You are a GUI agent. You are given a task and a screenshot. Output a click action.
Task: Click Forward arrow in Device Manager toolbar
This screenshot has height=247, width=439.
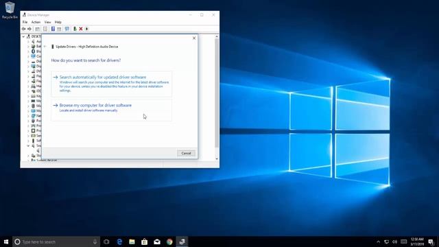[29, 29]
